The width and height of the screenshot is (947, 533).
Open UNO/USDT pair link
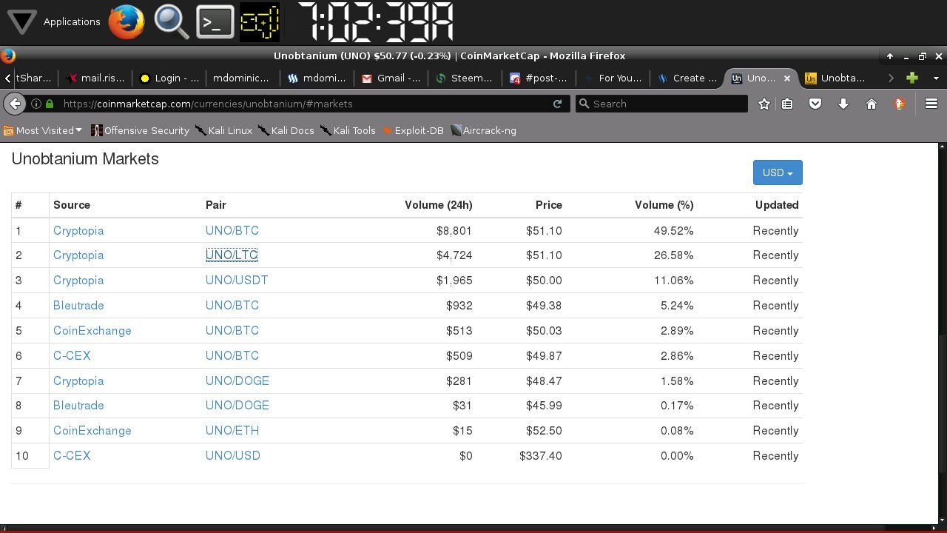pyautogui.click(x=237, y=280)
